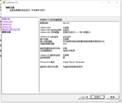Click the vSphere DRS 已启用 value
The height and width of the screenshot is (103, 122).
(x=66, y=28)
